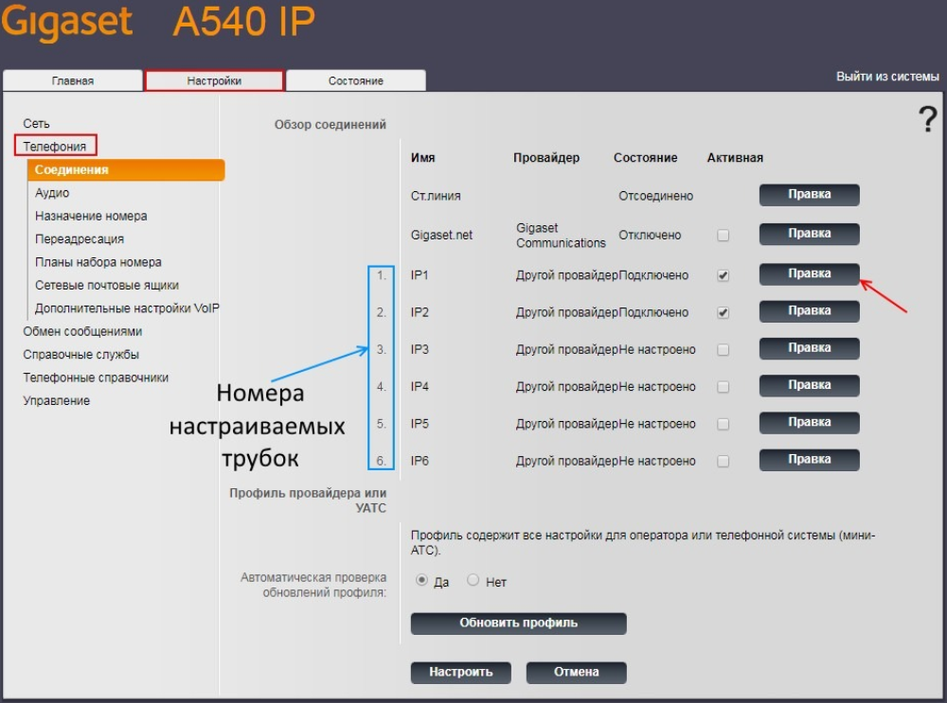Open Дополнительные настройки VoIP
The height and width of the screenshot is (703, 947).
click(127, 308)
